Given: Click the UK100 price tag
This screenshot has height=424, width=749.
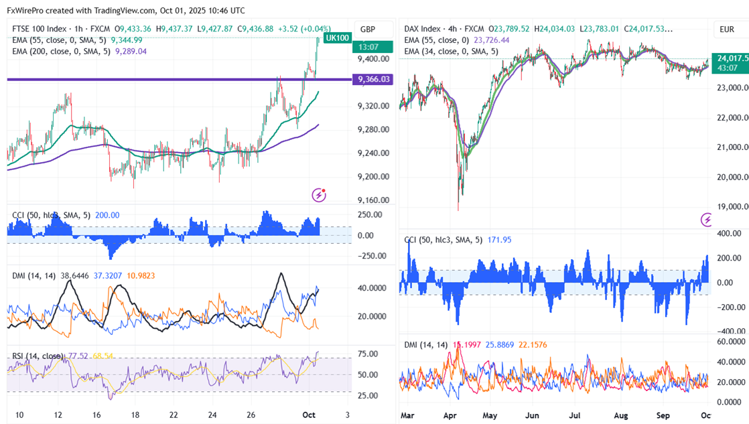Looking at the screenshot, I should (337, 38).
